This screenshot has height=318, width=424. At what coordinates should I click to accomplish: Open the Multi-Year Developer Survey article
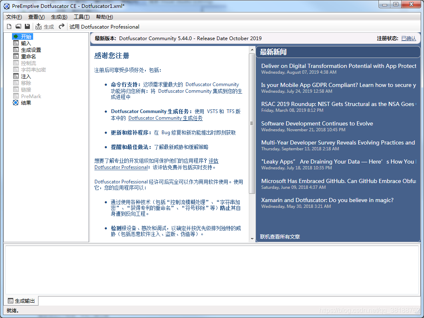(338, 142)
